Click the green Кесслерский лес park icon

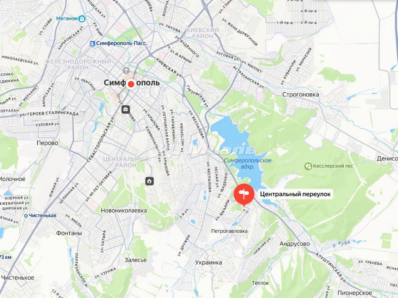click(x=308, y=166)
